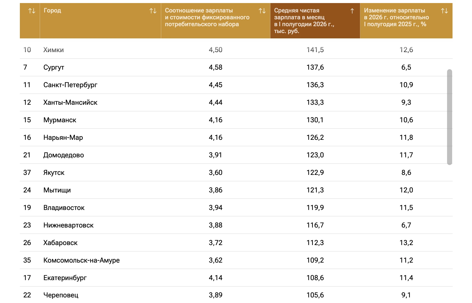Select the Ханты-Мансийск city cell
Screen dimensions: 472x303
click(x=70, y=102)
